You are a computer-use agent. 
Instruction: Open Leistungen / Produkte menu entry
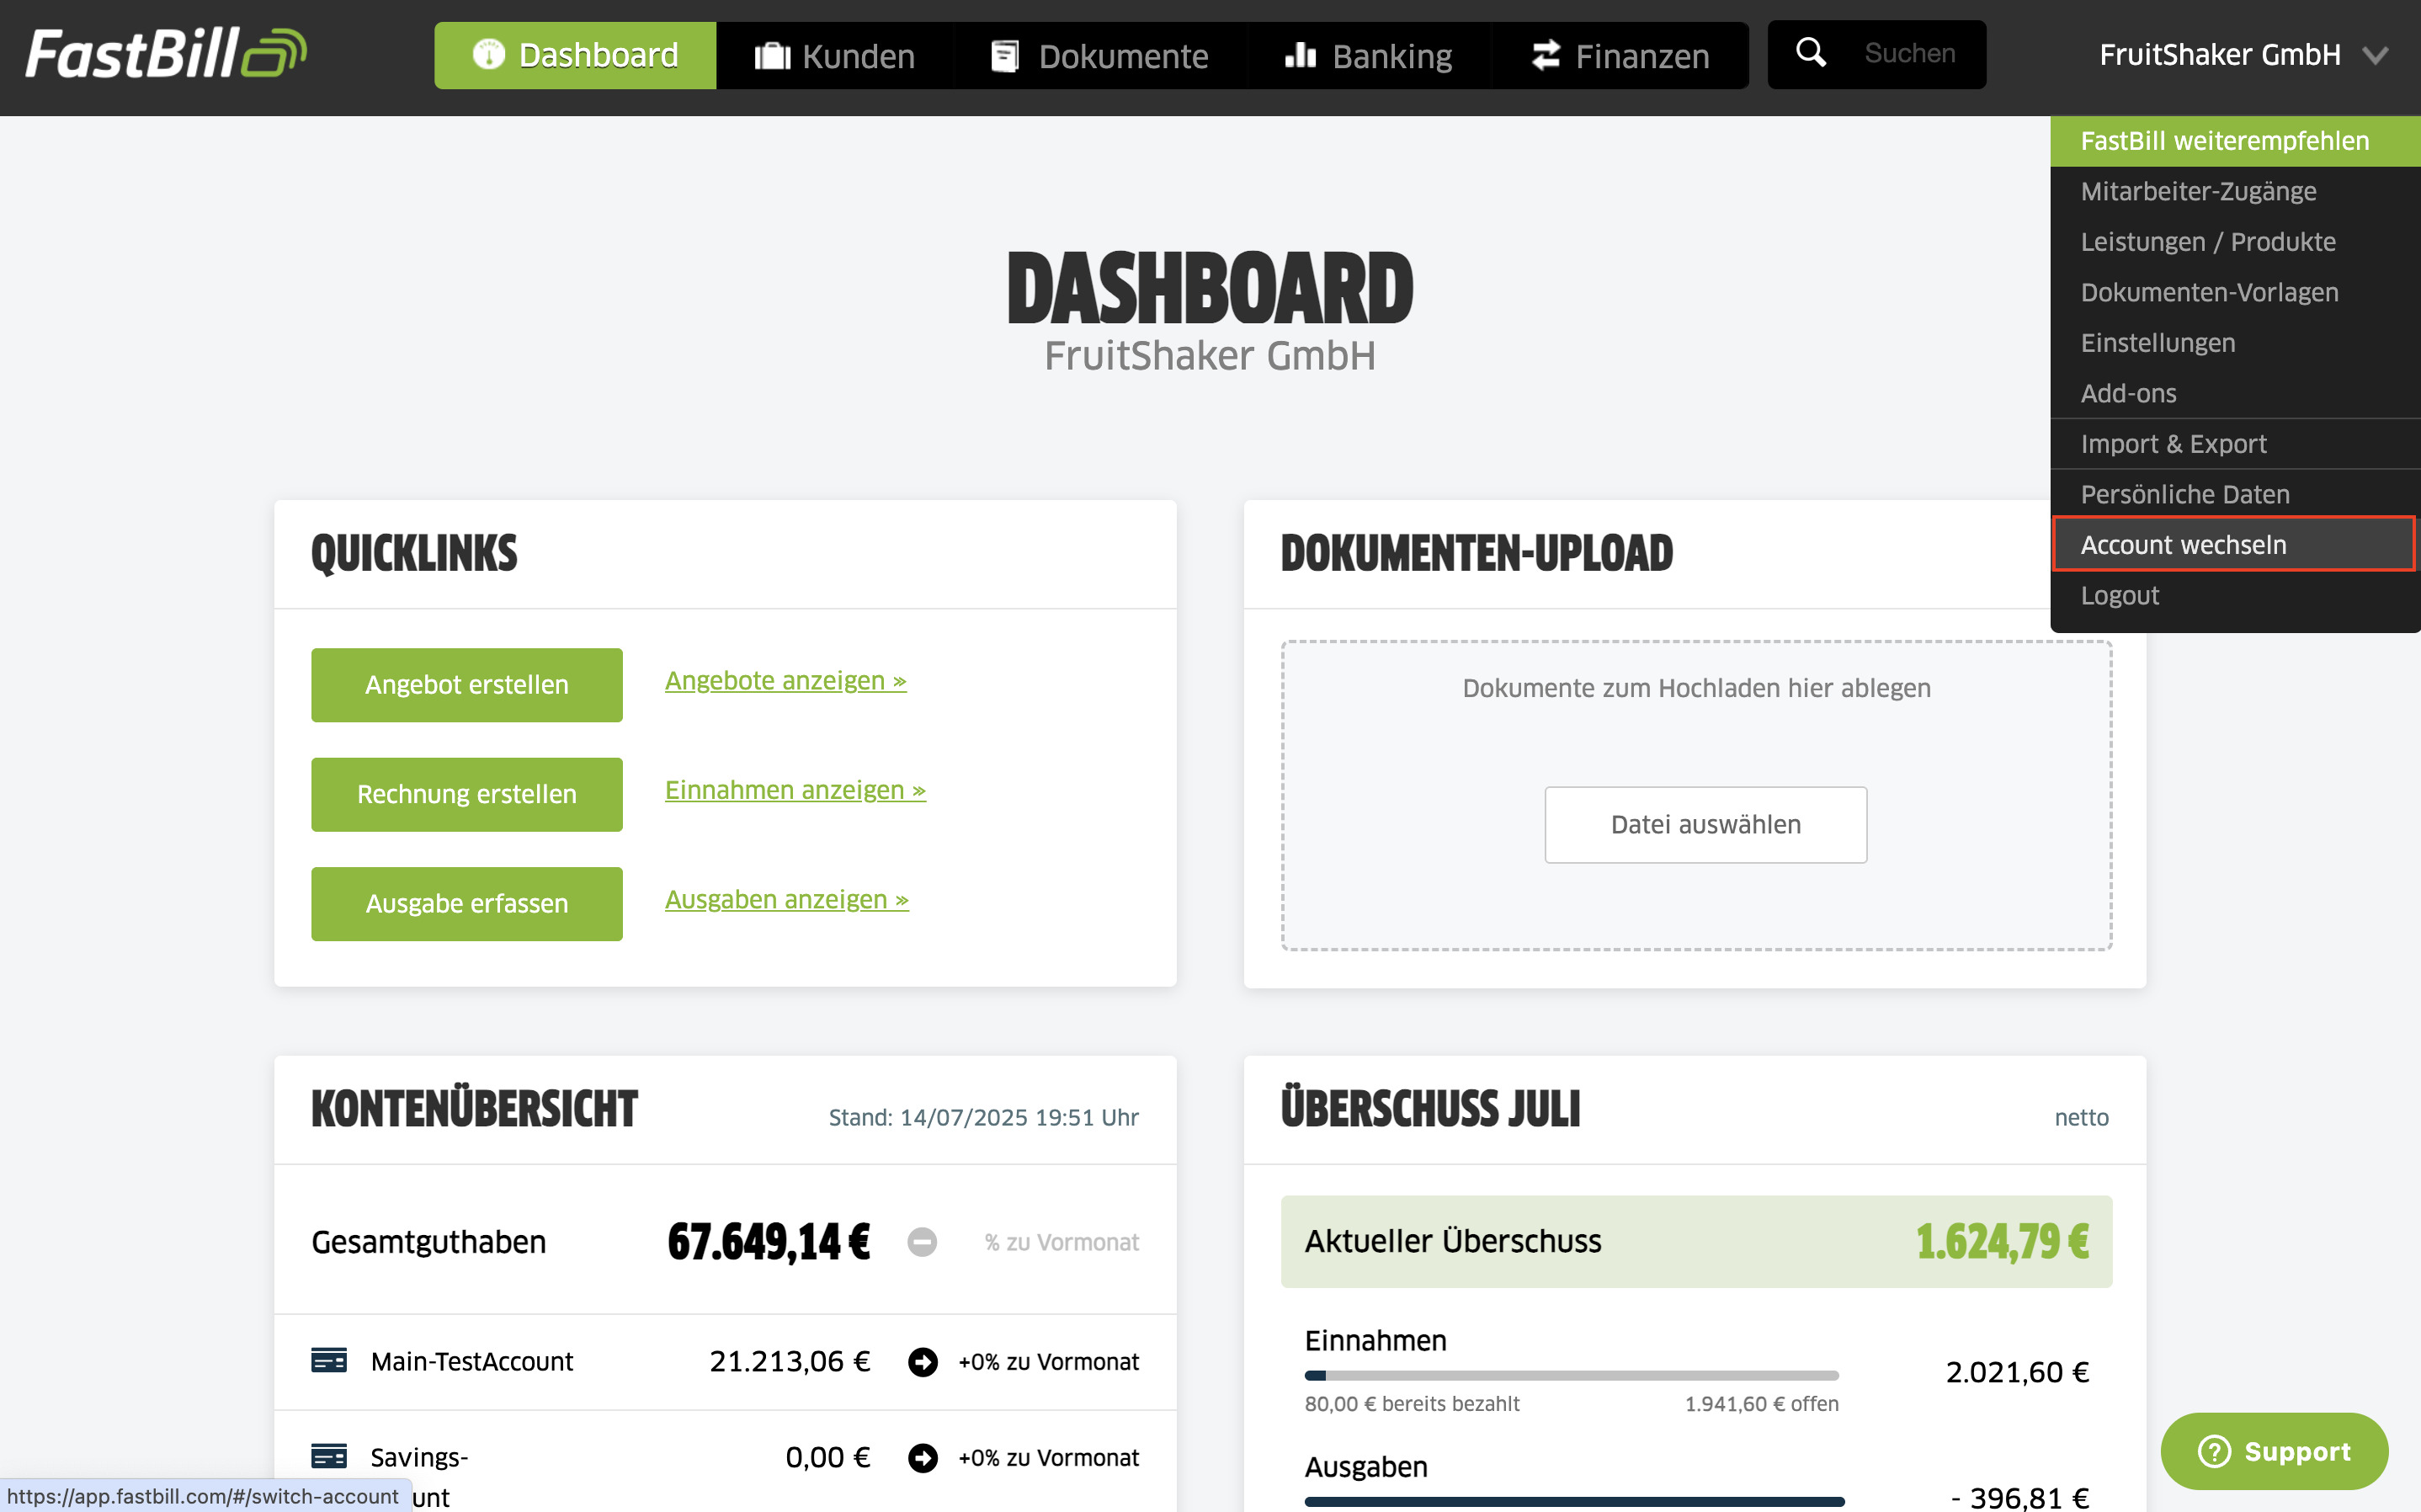point(2235,242)
